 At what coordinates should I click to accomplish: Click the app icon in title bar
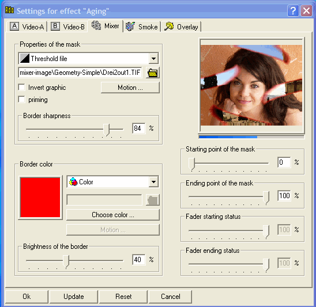9,10
